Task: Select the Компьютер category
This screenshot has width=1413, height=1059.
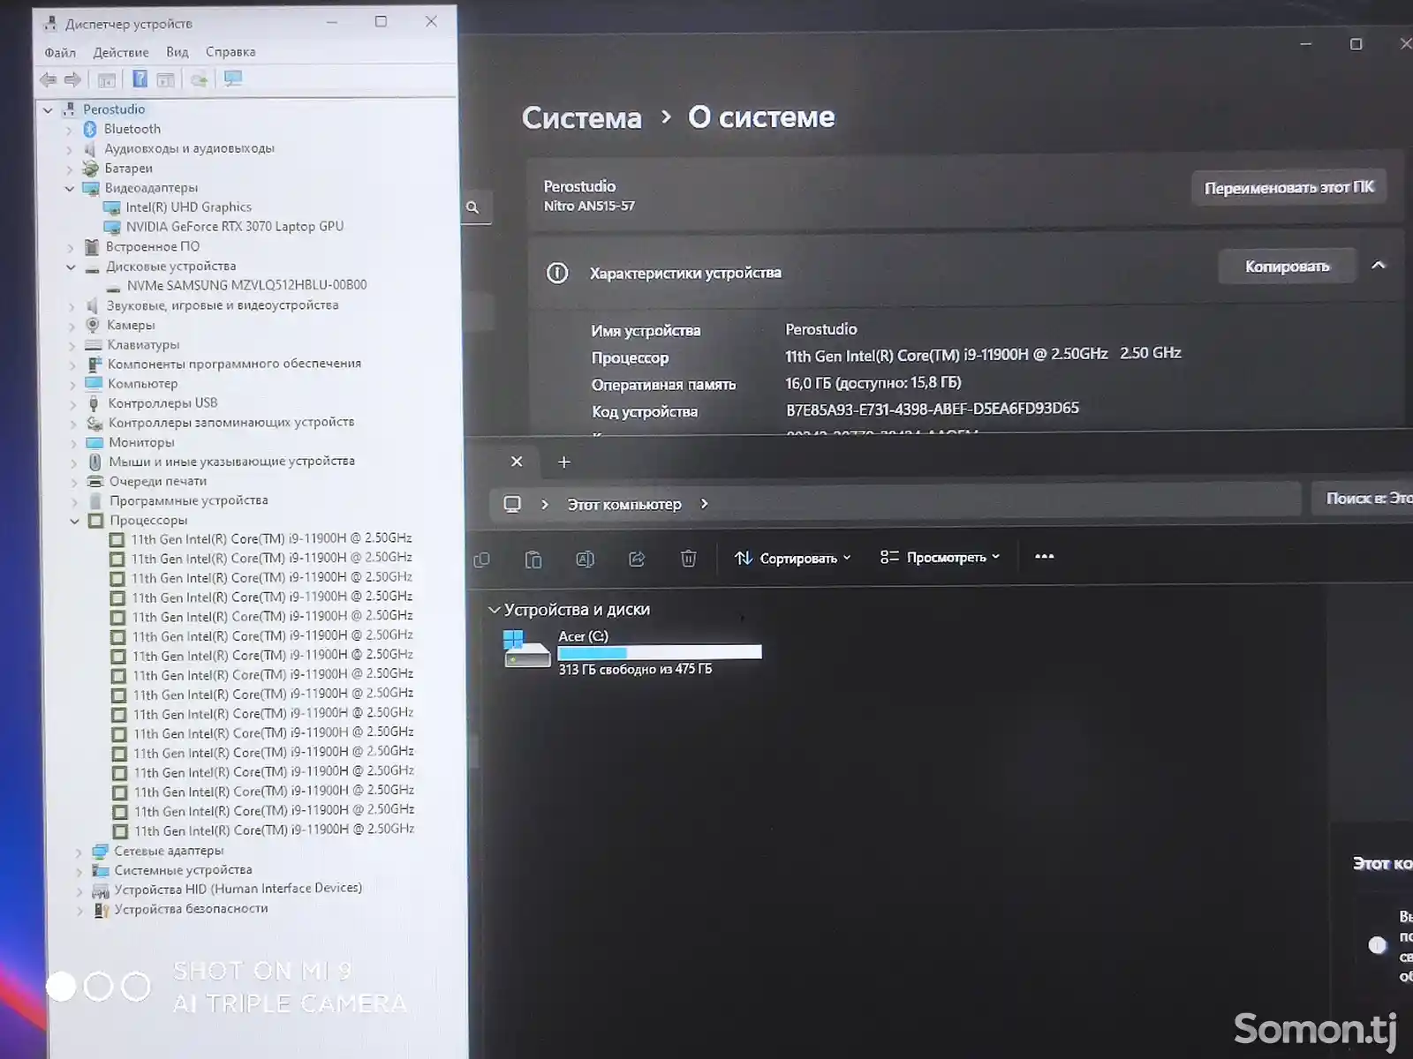Action: [143, 384]
